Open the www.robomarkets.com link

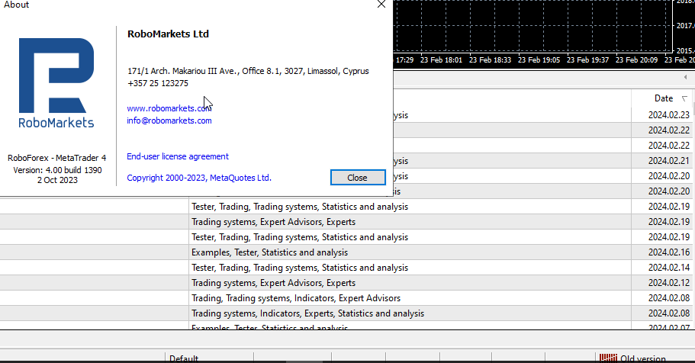pyautogui.click(x=169, y=108)
